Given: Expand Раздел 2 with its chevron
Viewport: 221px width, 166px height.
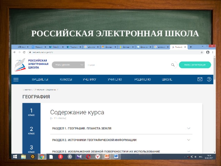Looking at the screenshot, I should 189,140.
